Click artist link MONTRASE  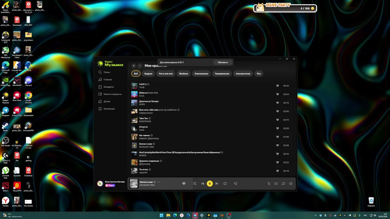tap(145, 121)
